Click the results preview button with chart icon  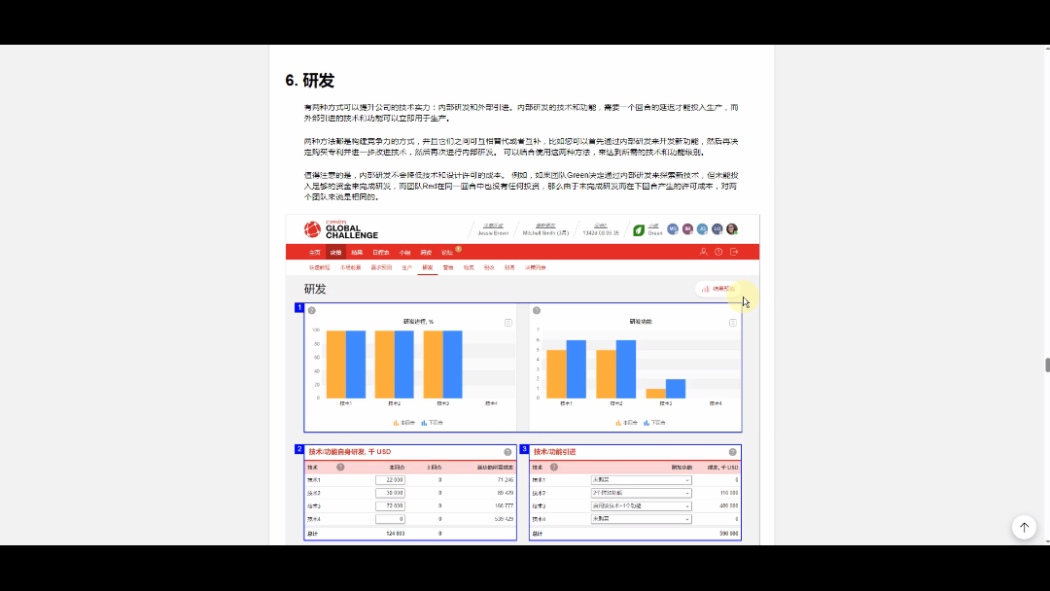718,289
